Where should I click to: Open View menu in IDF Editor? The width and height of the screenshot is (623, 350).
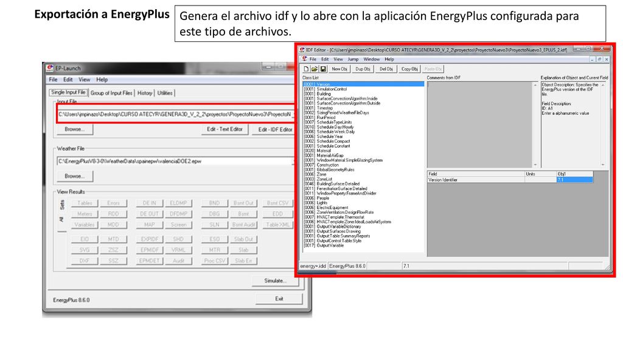(338, 59)
